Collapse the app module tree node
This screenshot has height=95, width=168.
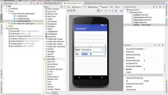pyautogui.click(x=4, y=6)
